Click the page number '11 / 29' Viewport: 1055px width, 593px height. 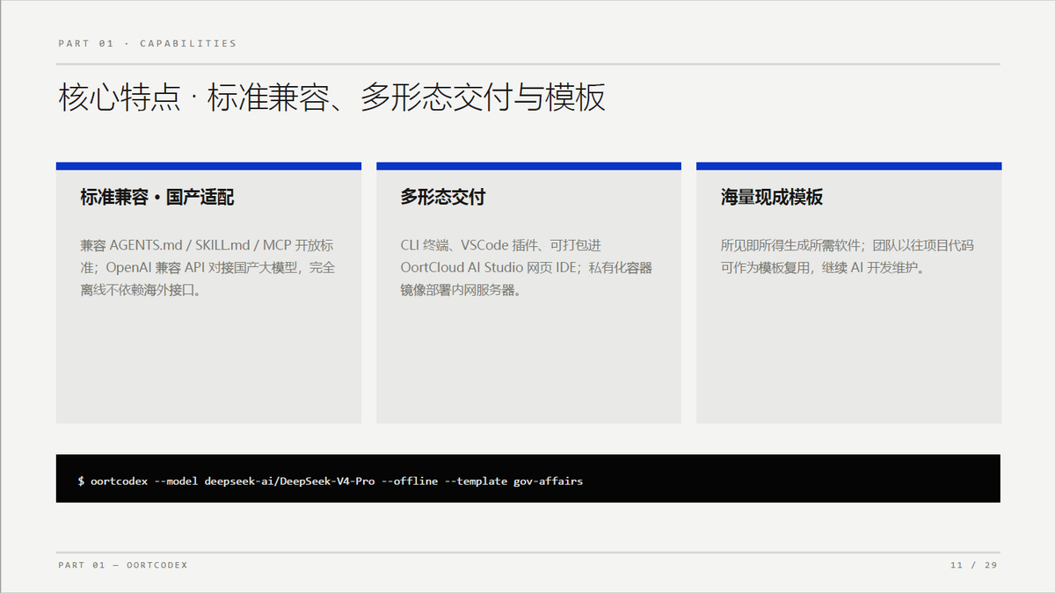(974, 565)
